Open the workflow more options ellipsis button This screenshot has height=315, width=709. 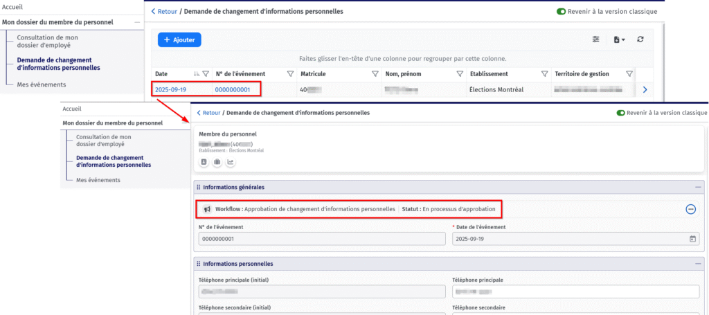690,209
